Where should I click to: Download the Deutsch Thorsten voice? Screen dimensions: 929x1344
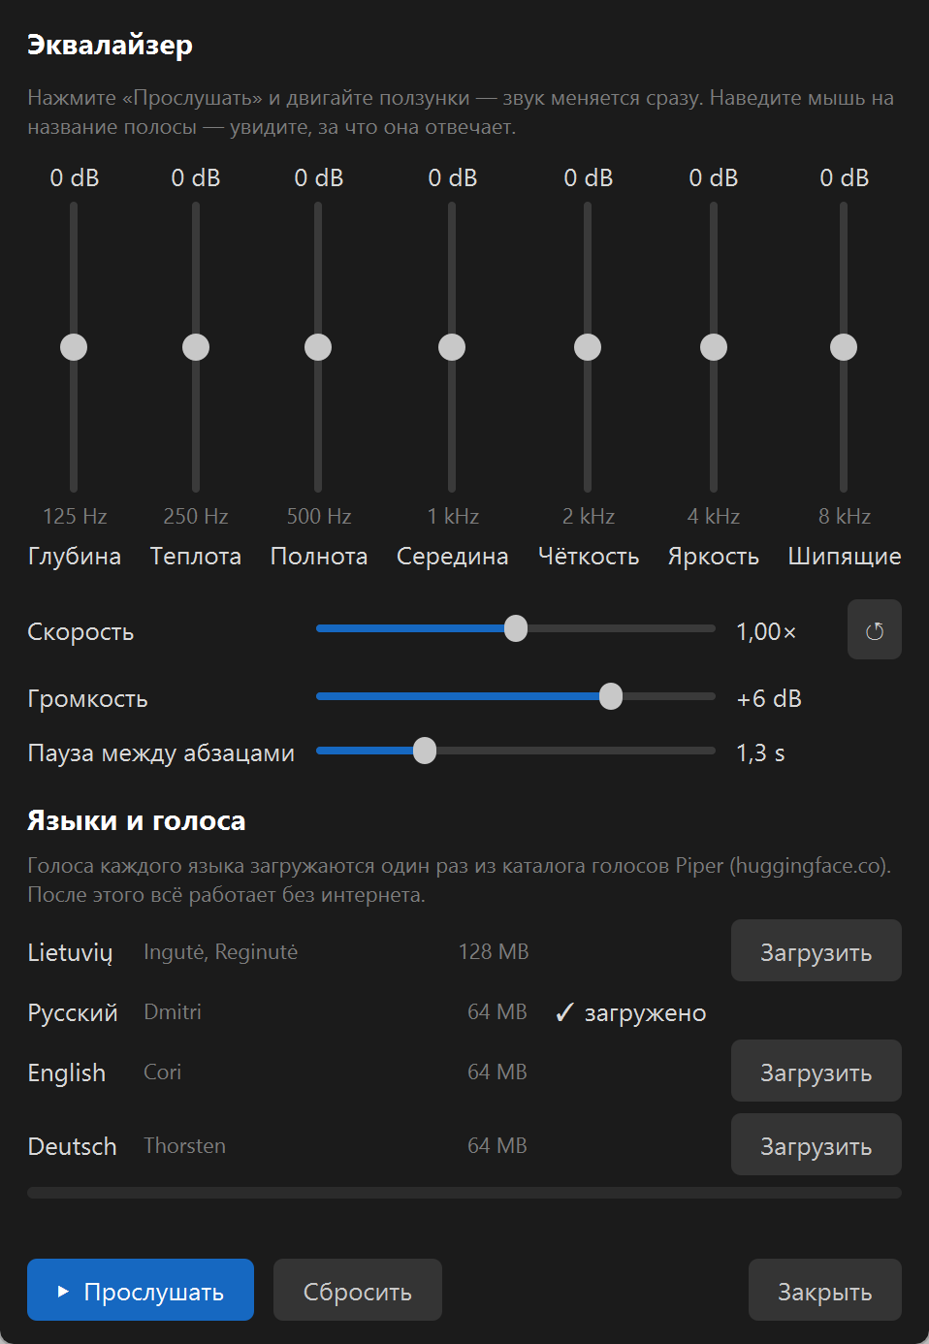(817, 1145)
